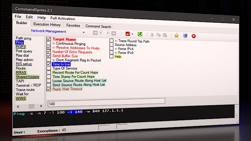Image resolution: width=251 pixels, height=141 pixels.
Task: Click the blue monitor icon
Action: 185,36
